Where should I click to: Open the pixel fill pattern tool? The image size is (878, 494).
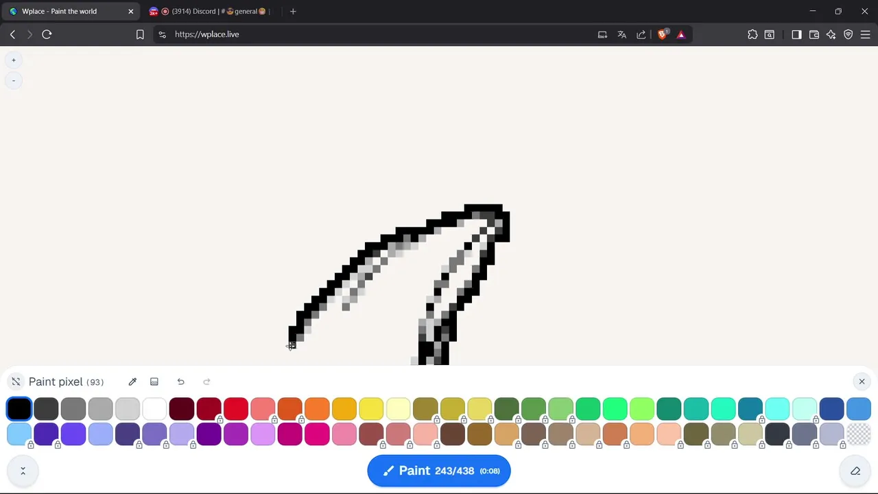click(x=154, y=381)
